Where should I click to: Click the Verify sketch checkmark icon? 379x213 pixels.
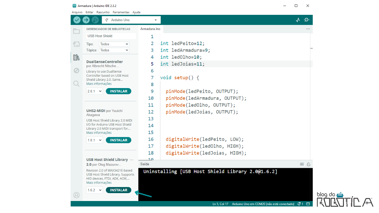click(77, 20)
